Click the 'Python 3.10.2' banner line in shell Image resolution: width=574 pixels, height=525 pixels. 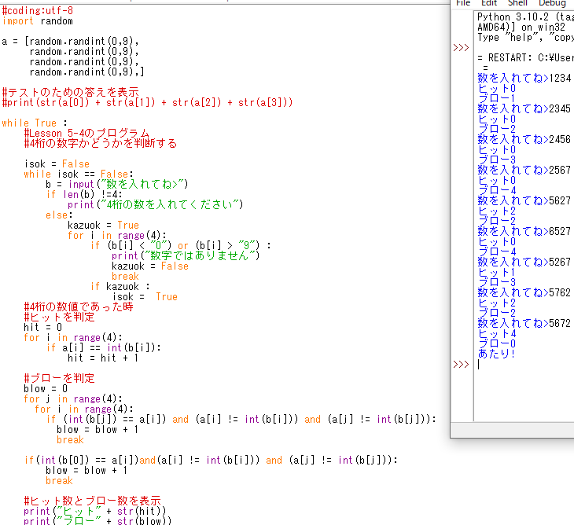point(525,17)
